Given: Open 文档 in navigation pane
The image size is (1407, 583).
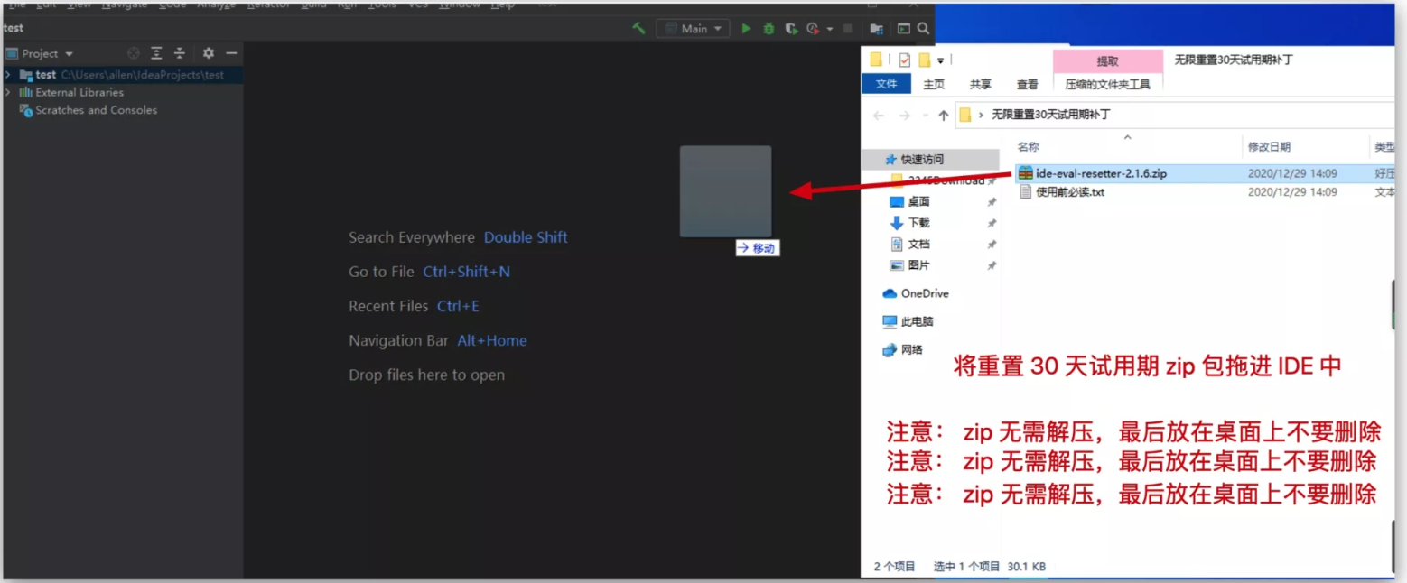Looking at the screenshot, I should [918, 244].
